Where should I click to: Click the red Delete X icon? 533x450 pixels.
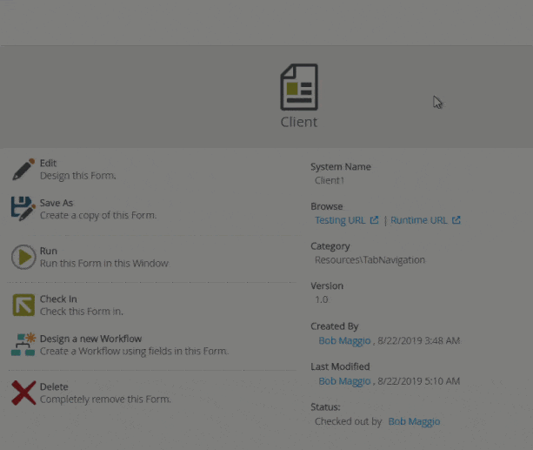pyautogui.click(x=23, y=393)
